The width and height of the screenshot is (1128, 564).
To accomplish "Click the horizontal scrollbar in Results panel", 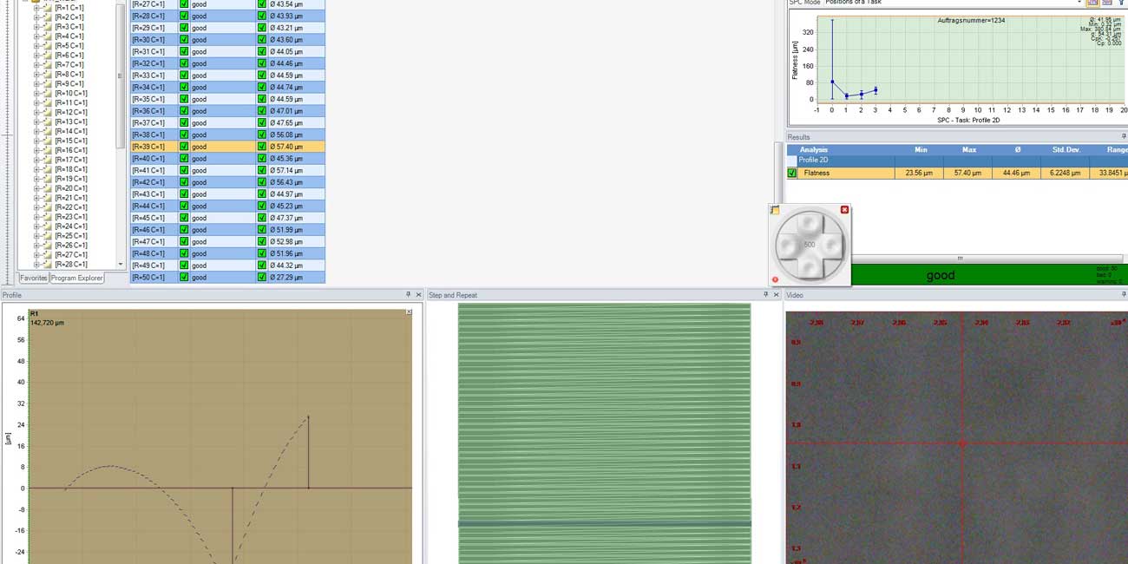I will point(959,258).
